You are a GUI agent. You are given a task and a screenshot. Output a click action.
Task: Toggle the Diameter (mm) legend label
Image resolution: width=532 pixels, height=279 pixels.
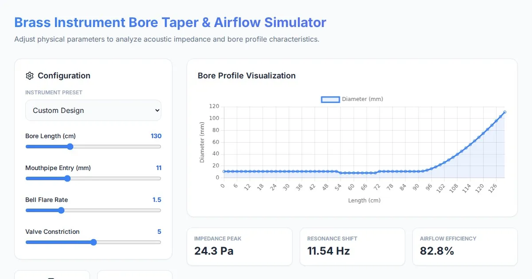coord(362,99)
